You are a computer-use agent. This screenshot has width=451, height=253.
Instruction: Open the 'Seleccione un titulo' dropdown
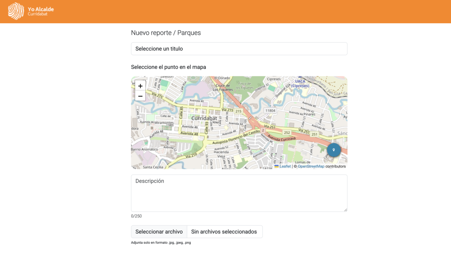coord(239,49)
